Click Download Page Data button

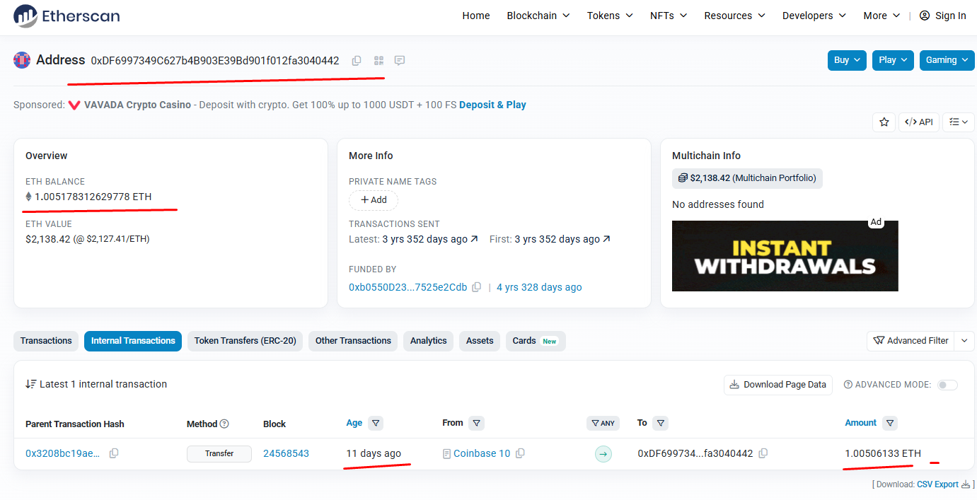[777, 385]
